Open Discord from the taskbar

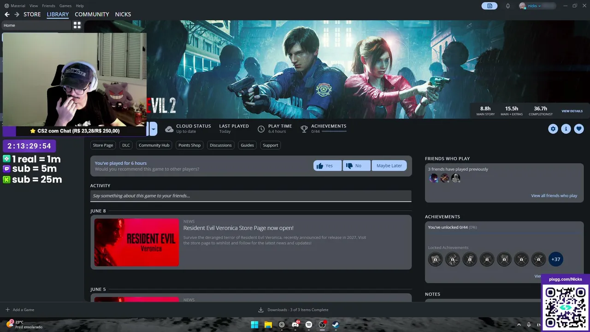[295, 325]
